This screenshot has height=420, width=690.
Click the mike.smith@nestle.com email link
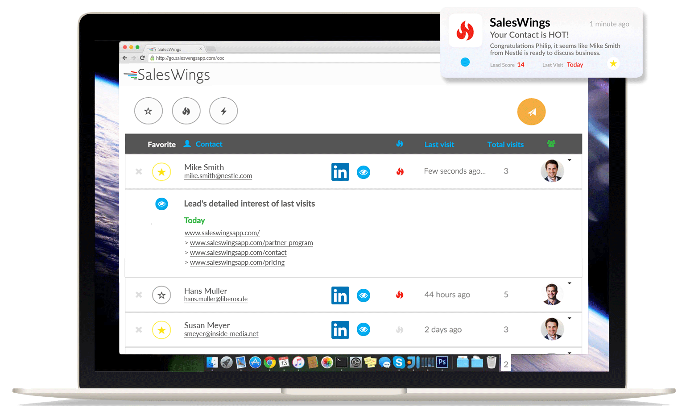(x=218, y=176)
